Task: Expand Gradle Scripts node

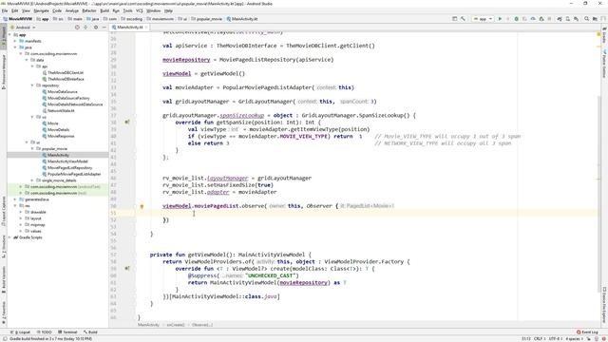Action: 10,237
